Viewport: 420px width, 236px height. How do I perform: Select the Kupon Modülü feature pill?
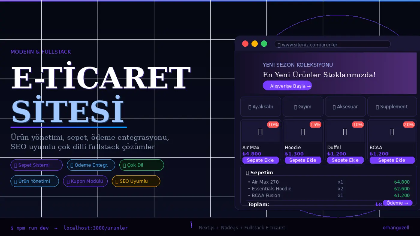pos(85,181)
